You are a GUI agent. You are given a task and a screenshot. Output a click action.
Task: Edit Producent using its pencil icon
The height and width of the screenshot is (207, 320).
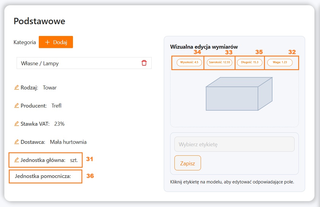tap(17, 106)
